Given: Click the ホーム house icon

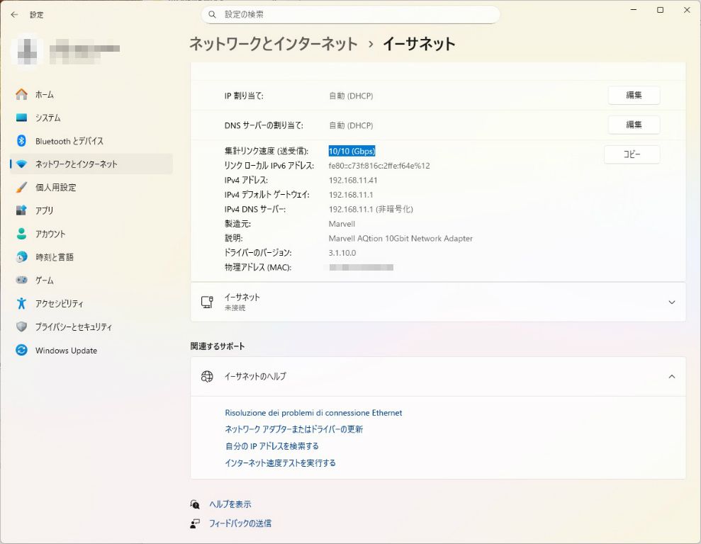Looking at the screenshot, I should pos(21,94).
